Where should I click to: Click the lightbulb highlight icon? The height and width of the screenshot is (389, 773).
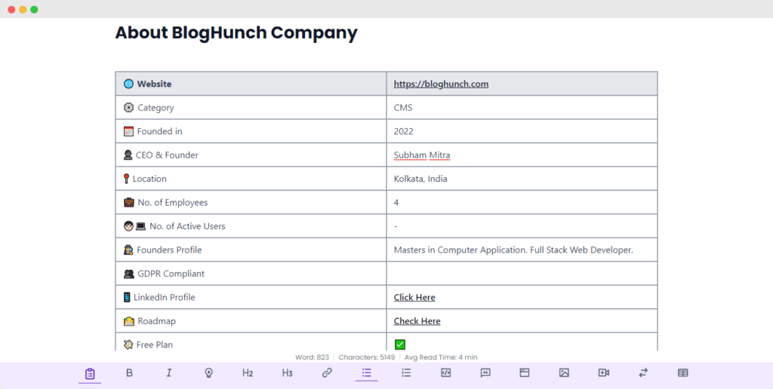click(208, 372)
